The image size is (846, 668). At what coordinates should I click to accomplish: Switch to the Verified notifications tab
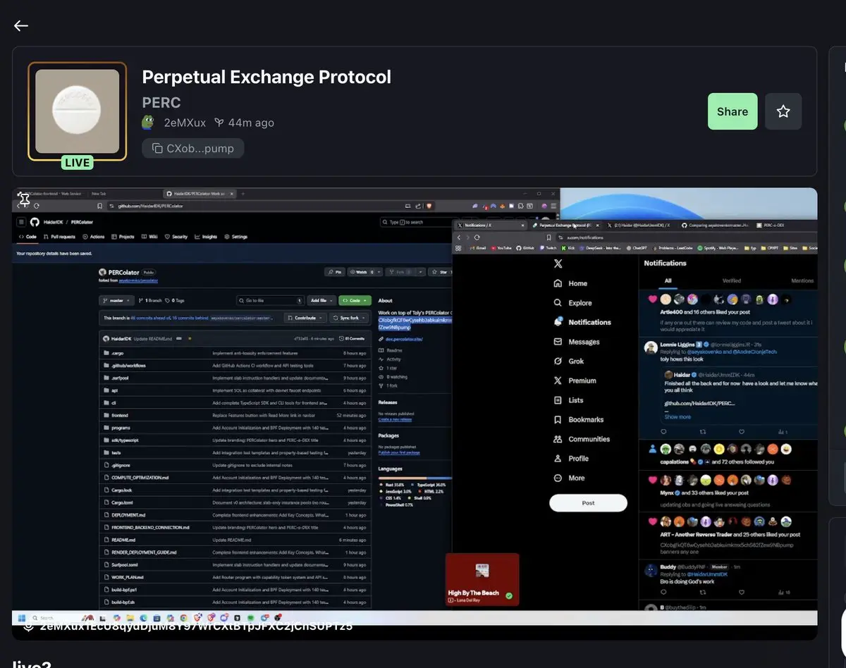coord(731,280)
